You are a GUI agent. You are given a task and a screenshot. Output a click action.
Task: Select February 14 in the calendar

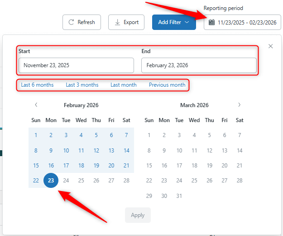tap(126, 151)
